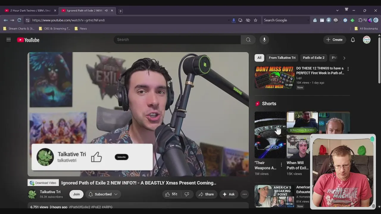This screenshot has height=214, width=381.
Task: Open America's Breaking Point video thumbnail
Action: [274, 196]
